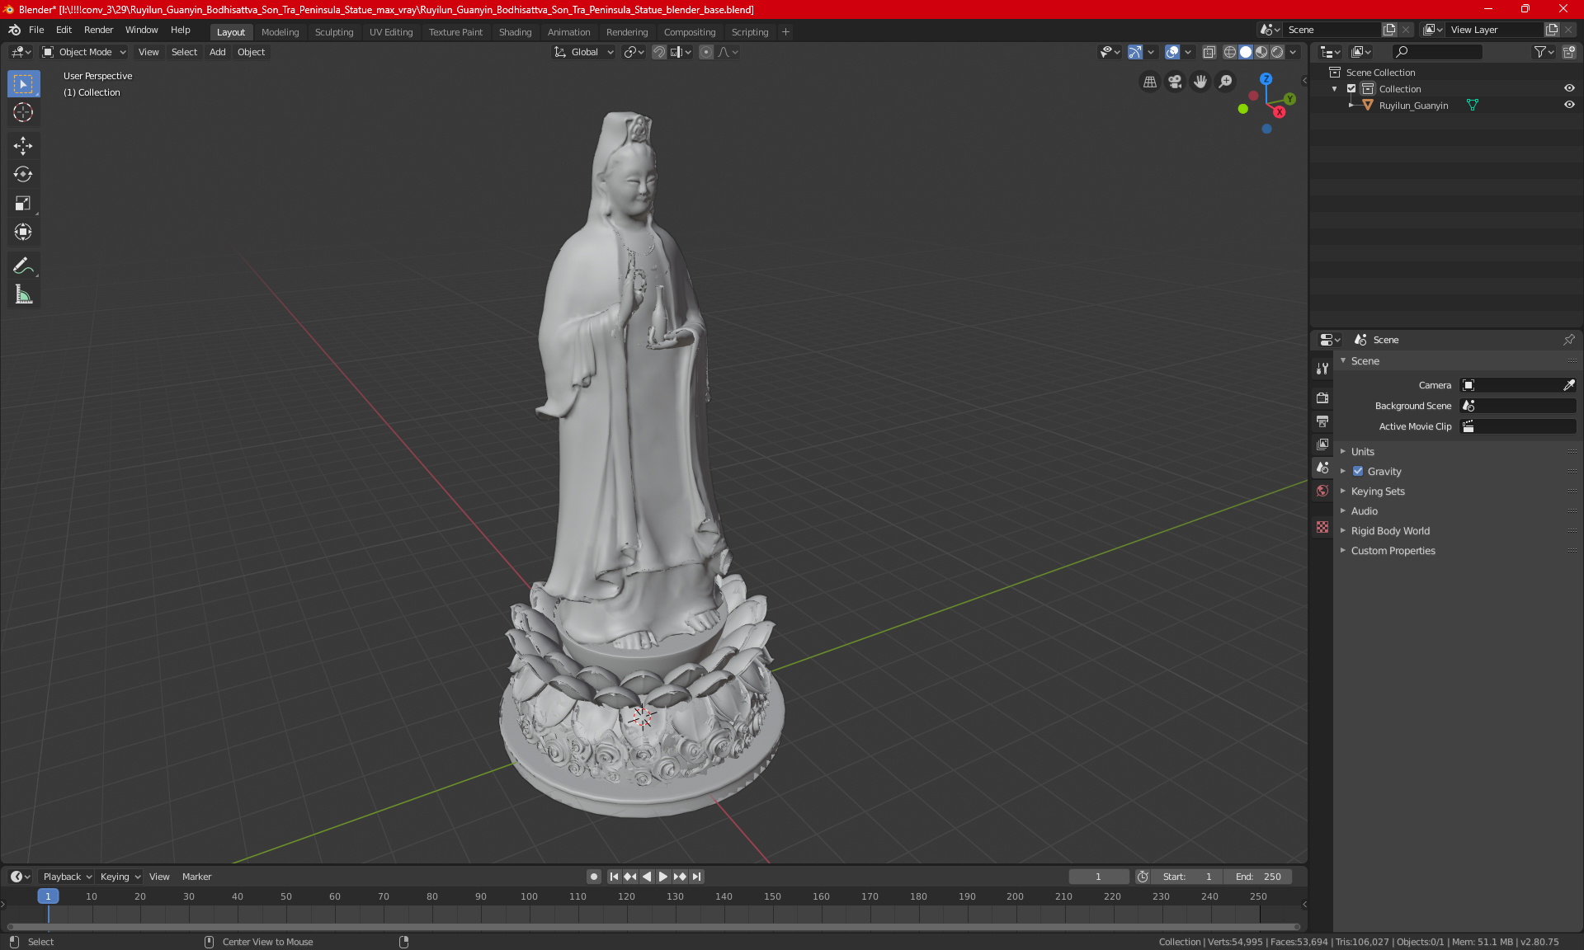Switch to the Shading workspace tab
The image size is (1584, 950).
[515, 32]
